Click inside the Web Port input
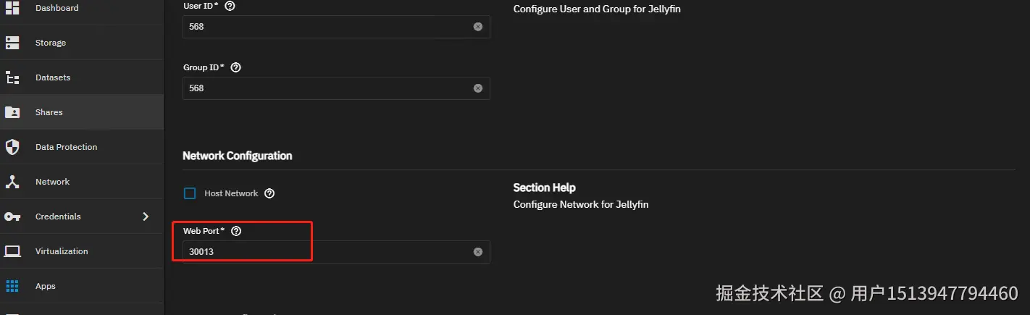This screenshot has width=1030, height=315. coord(326,252)
